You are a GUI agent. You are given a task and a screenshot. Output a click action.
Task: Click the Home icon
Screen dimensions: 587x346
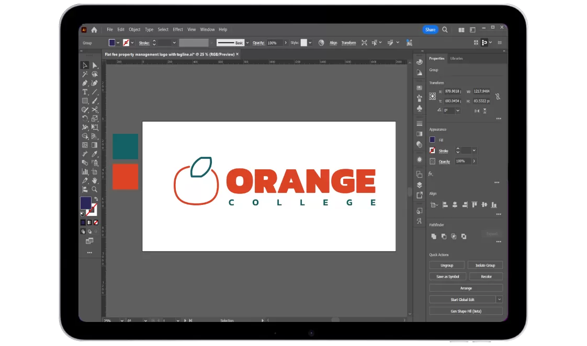pyautogui.click(x=94, y=30)
